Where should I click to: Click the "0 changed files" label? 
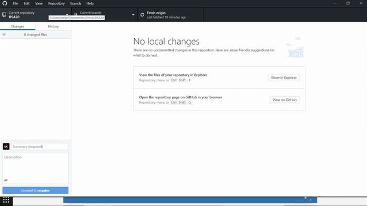coord(36,34)
